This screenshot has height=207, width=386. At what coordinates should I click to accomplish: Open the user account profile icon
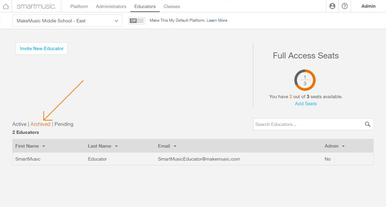[x=332, y=6]
